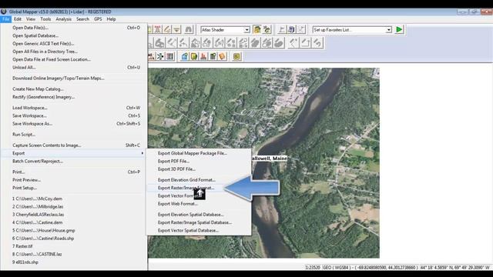Toggle hill shading icon right of Atlas Shader
Image resolution: width=493 pixels, height=277 pixels.
257,29
